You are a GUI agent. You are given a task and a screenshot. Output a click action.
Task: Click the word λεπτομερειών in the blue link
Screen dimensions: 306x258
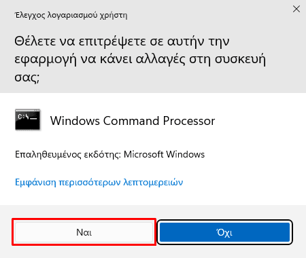pyautogui.click(x=153, y=183)
